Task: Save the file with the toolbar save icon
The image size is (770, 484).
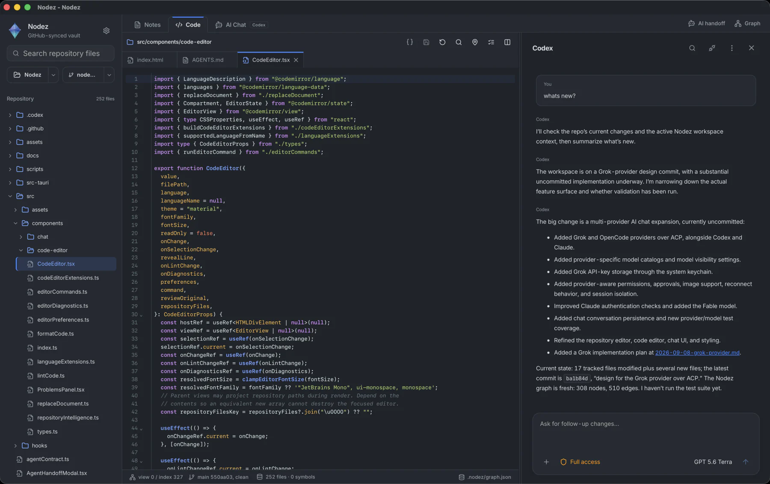Action: (x=426, y=42)
